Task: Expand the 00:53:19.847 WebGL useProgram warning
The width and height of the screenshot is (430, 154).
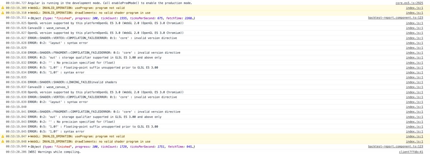Action: click(29, 136)
